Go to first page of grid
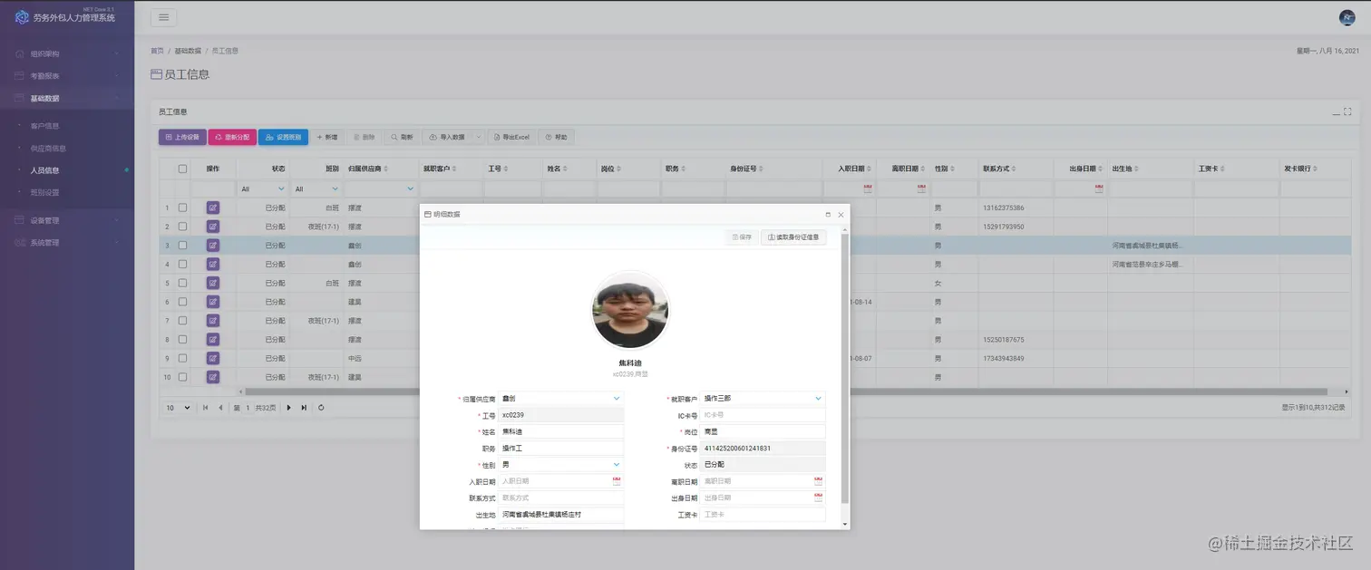Viewport: 1371px width, 570px height. coord(205,408)
